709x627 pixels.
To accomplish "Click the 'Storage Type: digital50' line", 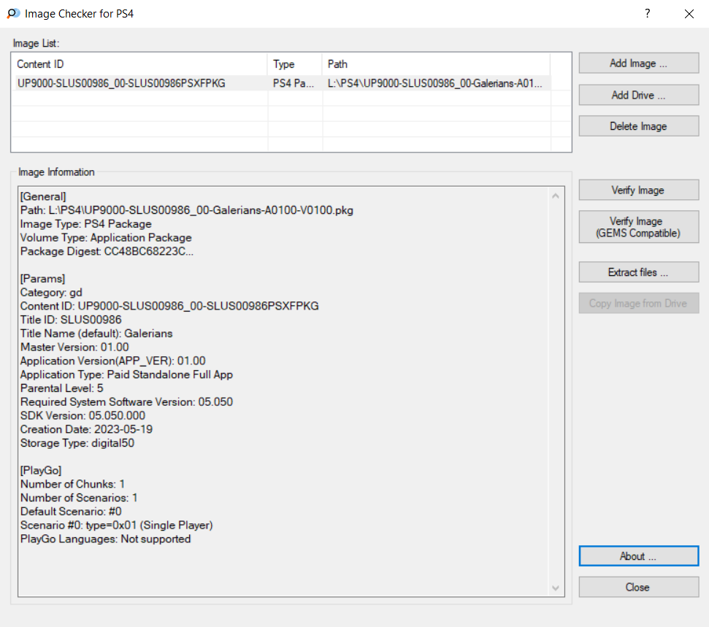I will tap(77, 443).
